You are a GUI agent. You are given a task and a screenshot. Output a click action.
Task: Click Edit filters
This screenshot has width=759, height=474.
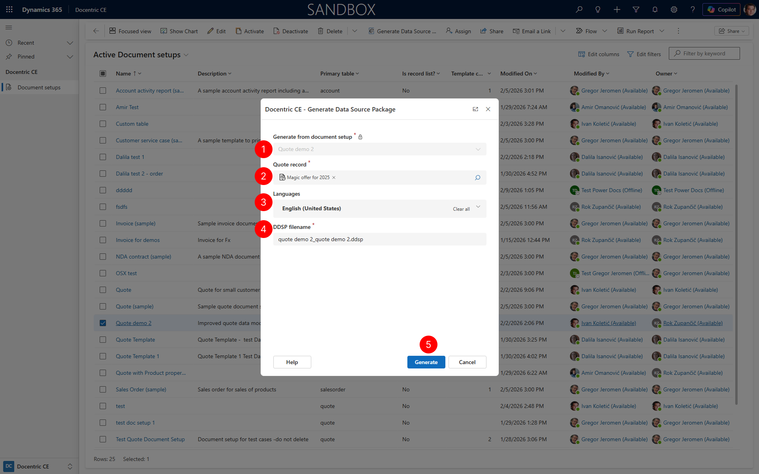644,54
